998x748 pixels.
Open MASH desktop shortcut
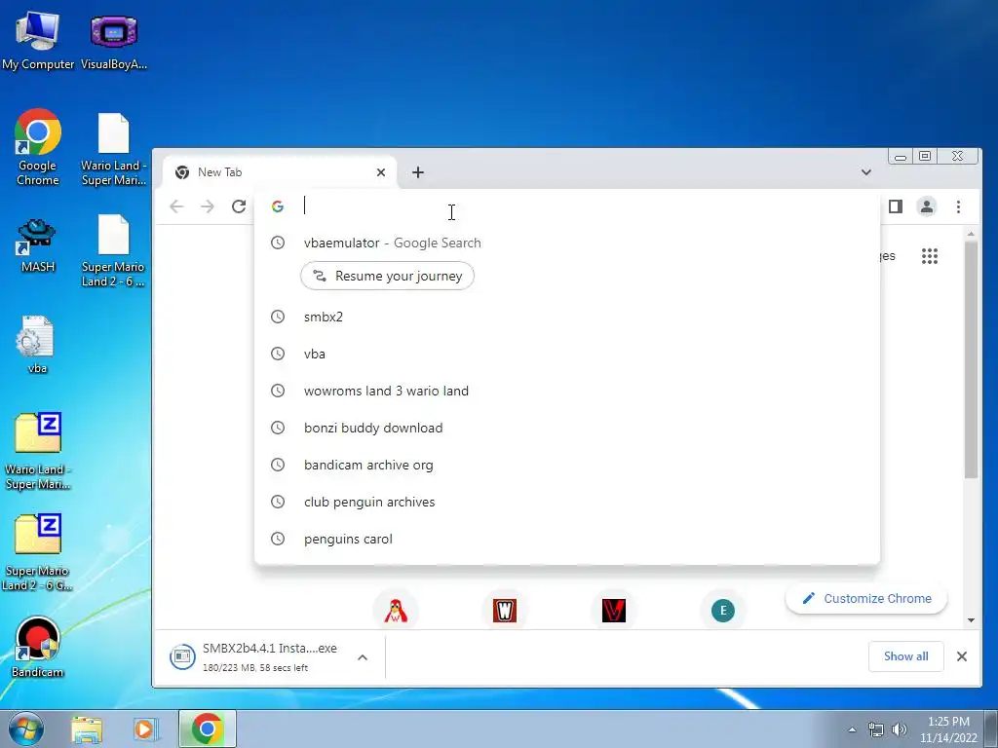tap(38, 245)
